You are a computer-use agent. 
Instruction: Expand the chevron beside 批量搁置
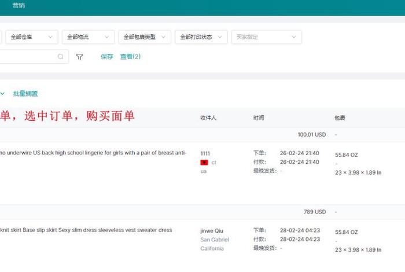[2, 94]
